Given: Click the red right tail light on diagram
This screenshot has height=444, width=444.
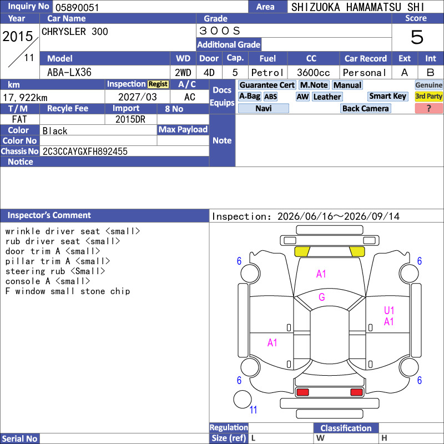Looking at the screenshot, I should (356, 392).
